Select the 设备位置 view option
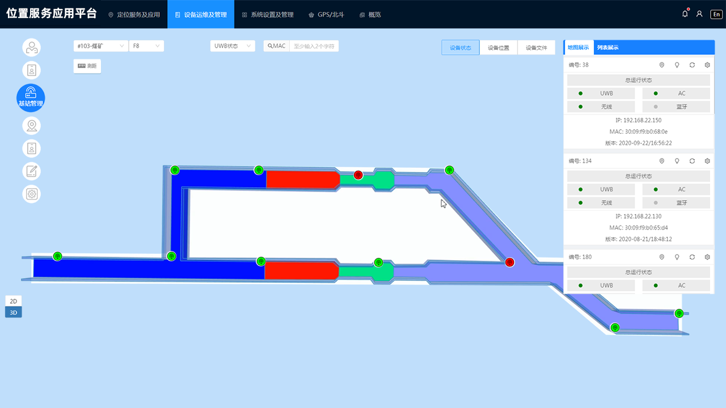The height and width of the screenshot is (408, 726). 499,48
